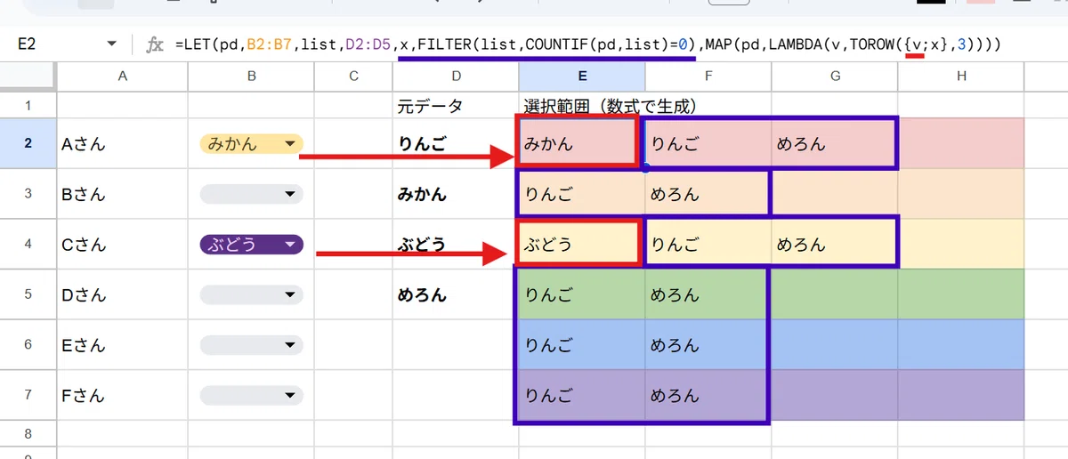Select column F header
This screenshot has height=459, width=1068.
(708, 76)
